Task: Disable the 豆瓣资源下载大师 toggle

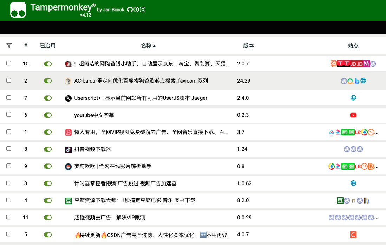Action: 48,200
